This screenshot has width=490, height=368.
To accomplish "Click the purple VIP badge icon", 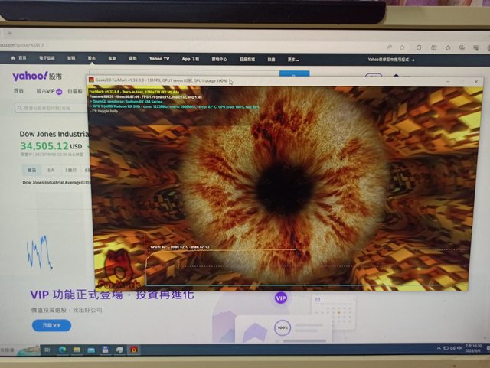I will pos(281,298).
